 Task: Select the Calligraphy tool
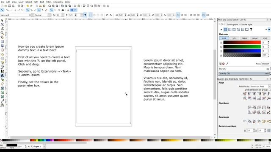(2, 71)
